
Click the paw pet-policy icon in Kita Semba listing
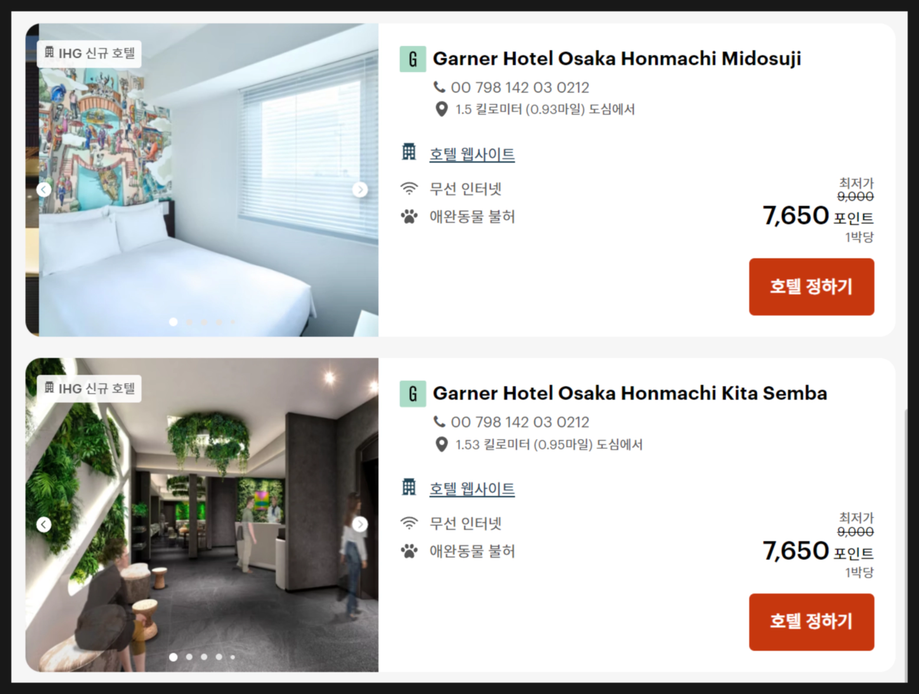tap(409, 551)
